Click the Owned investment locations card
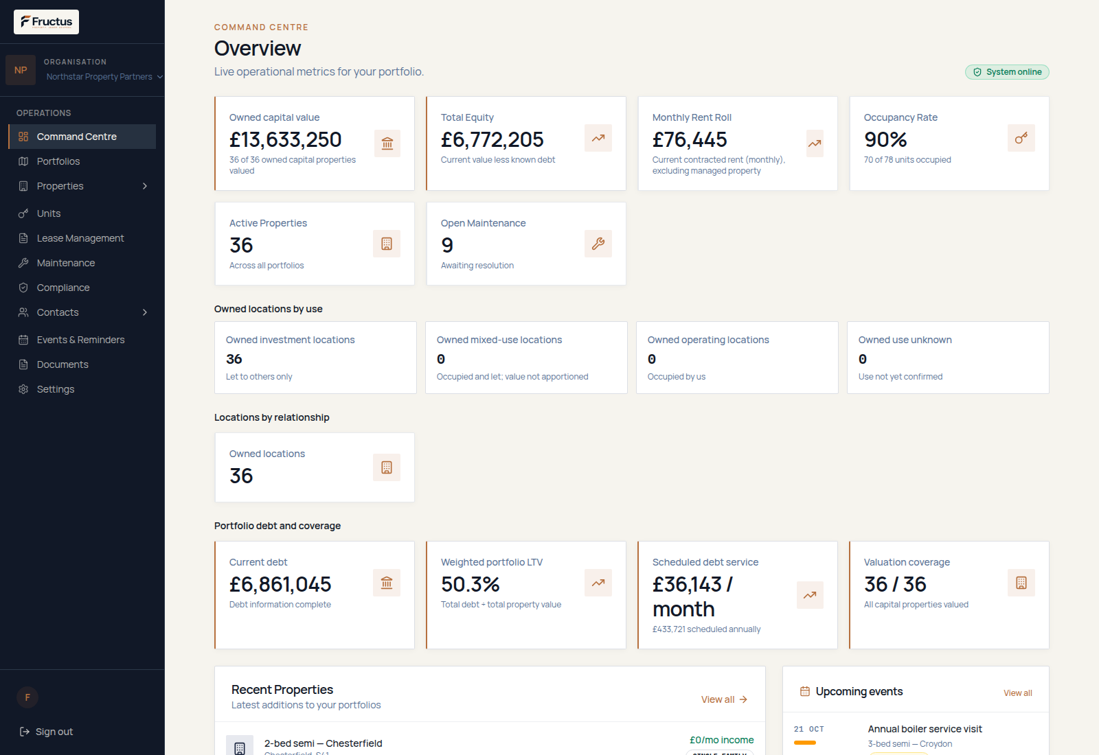The height and width of the screenshot is (755, 1099). 315,358
